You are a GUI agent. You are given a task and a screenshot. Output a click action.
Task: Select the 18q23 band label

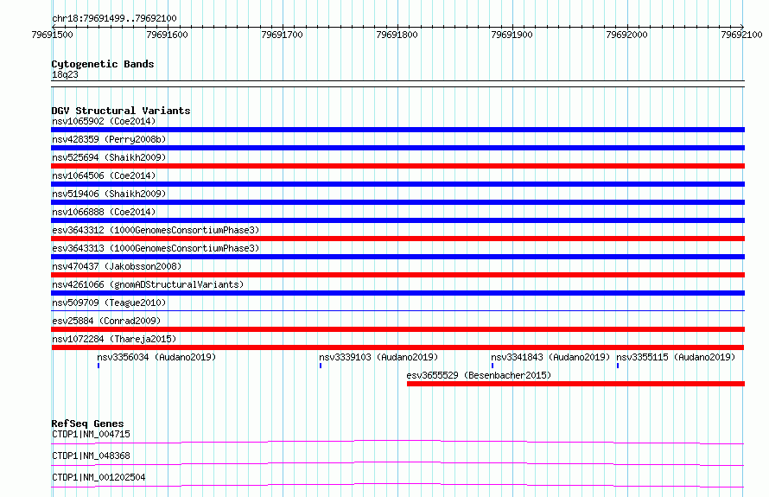click(65, 74)
